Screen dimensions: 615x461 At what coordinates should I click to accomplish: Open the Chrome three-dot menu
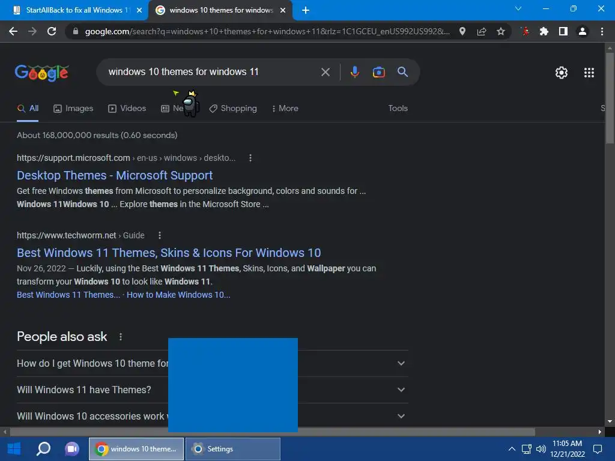(602, 31)
